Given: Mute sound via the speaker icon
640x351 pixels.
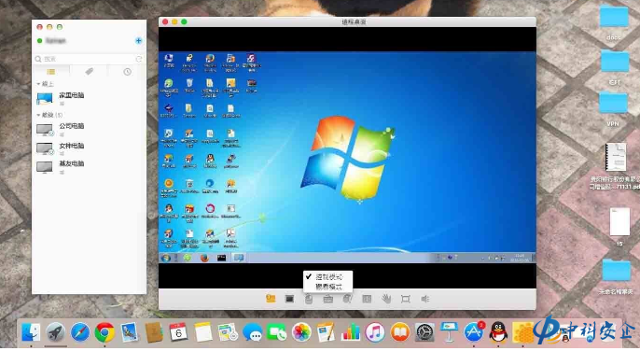Looking at the screenshot, I should coord(424,299).
